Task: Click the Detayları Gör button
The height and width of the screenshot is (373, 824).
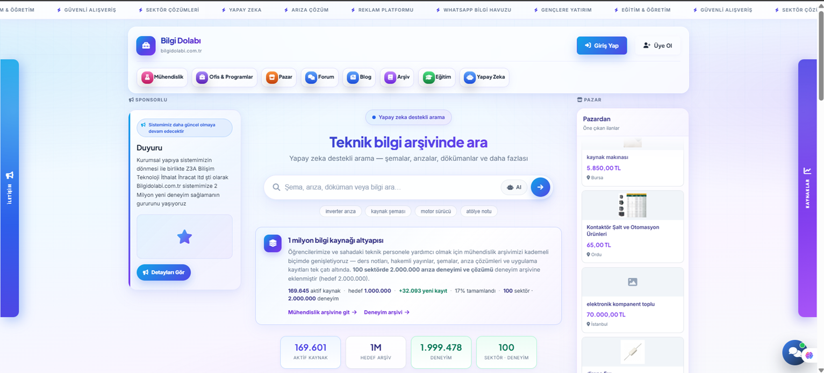Action: pyautogui.click(x=163, y=272)
